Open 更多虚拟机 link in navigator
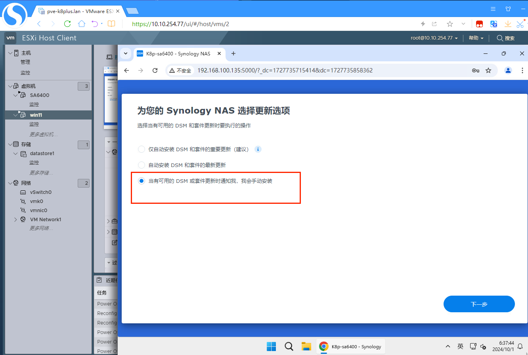Viewport: 528px width, 355px height. point(44,134)
